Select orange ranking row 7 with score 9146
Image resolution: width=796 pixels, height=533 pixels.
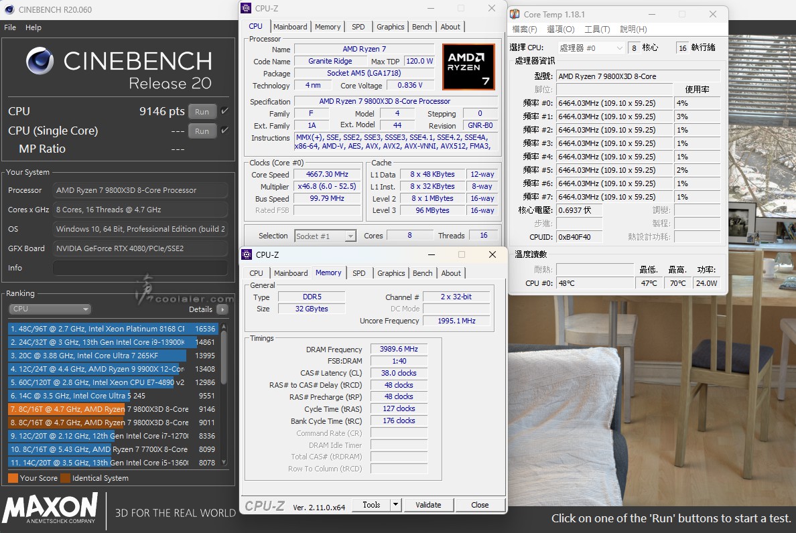tap(113, 408)
